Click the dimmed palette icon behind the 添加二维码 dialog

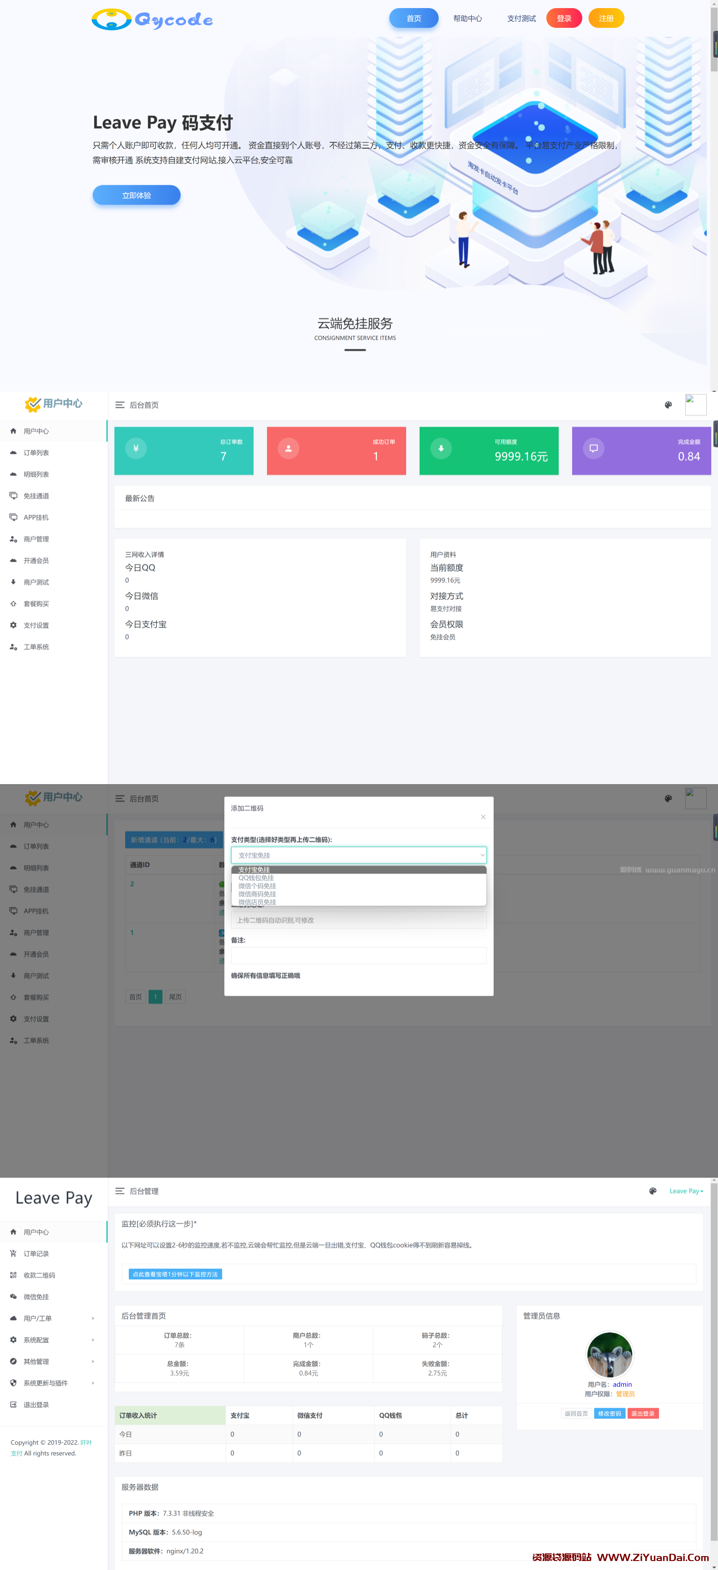pos(668,798)
